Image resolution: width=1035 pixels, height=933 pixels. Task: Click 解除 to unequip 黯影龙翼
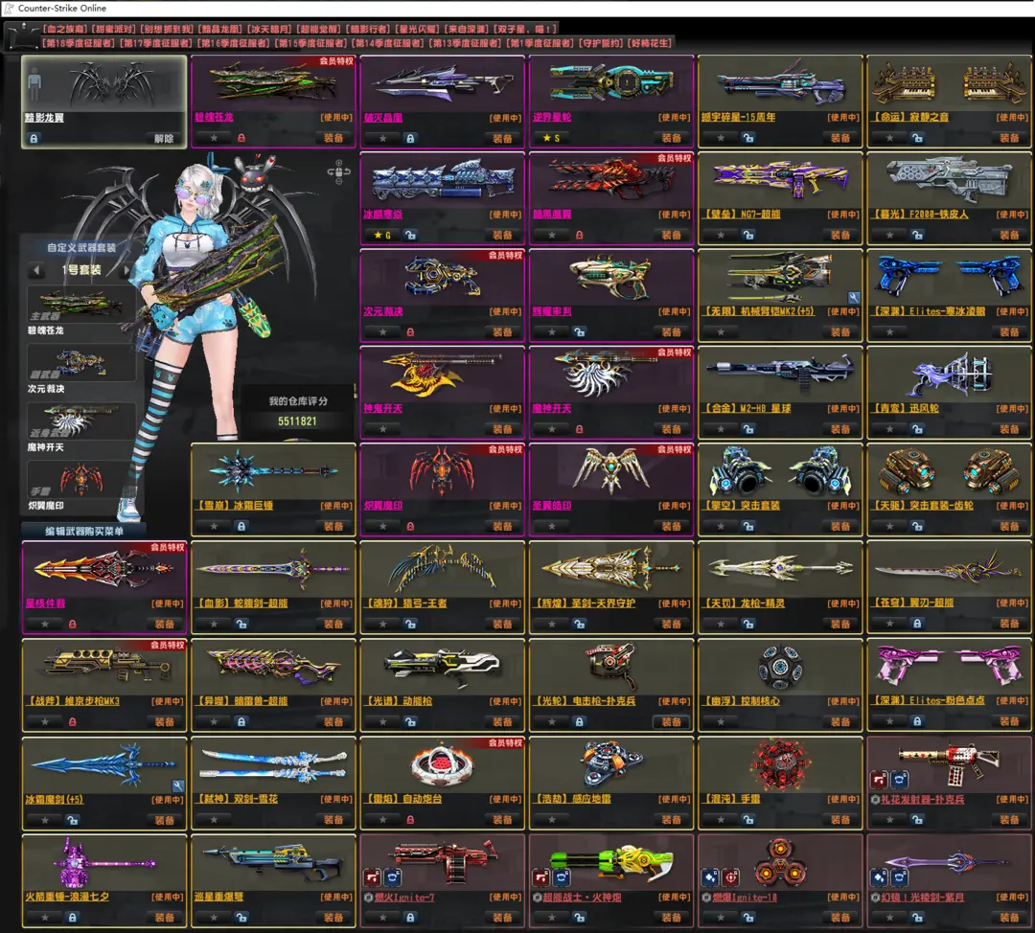point(164,139)
